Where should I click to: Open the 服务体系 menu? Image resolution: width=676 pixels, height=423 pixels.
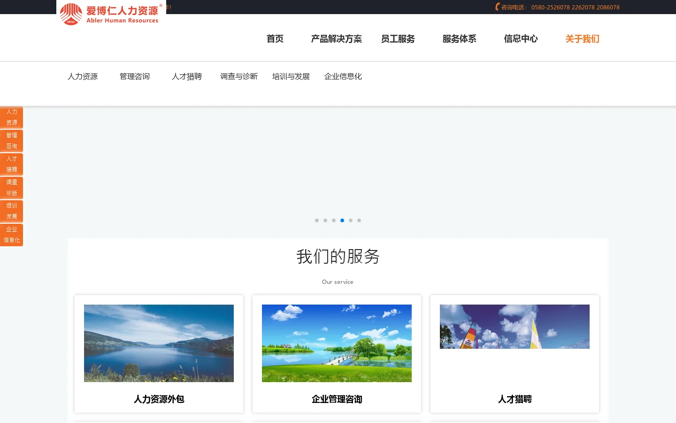pos(460,39)
